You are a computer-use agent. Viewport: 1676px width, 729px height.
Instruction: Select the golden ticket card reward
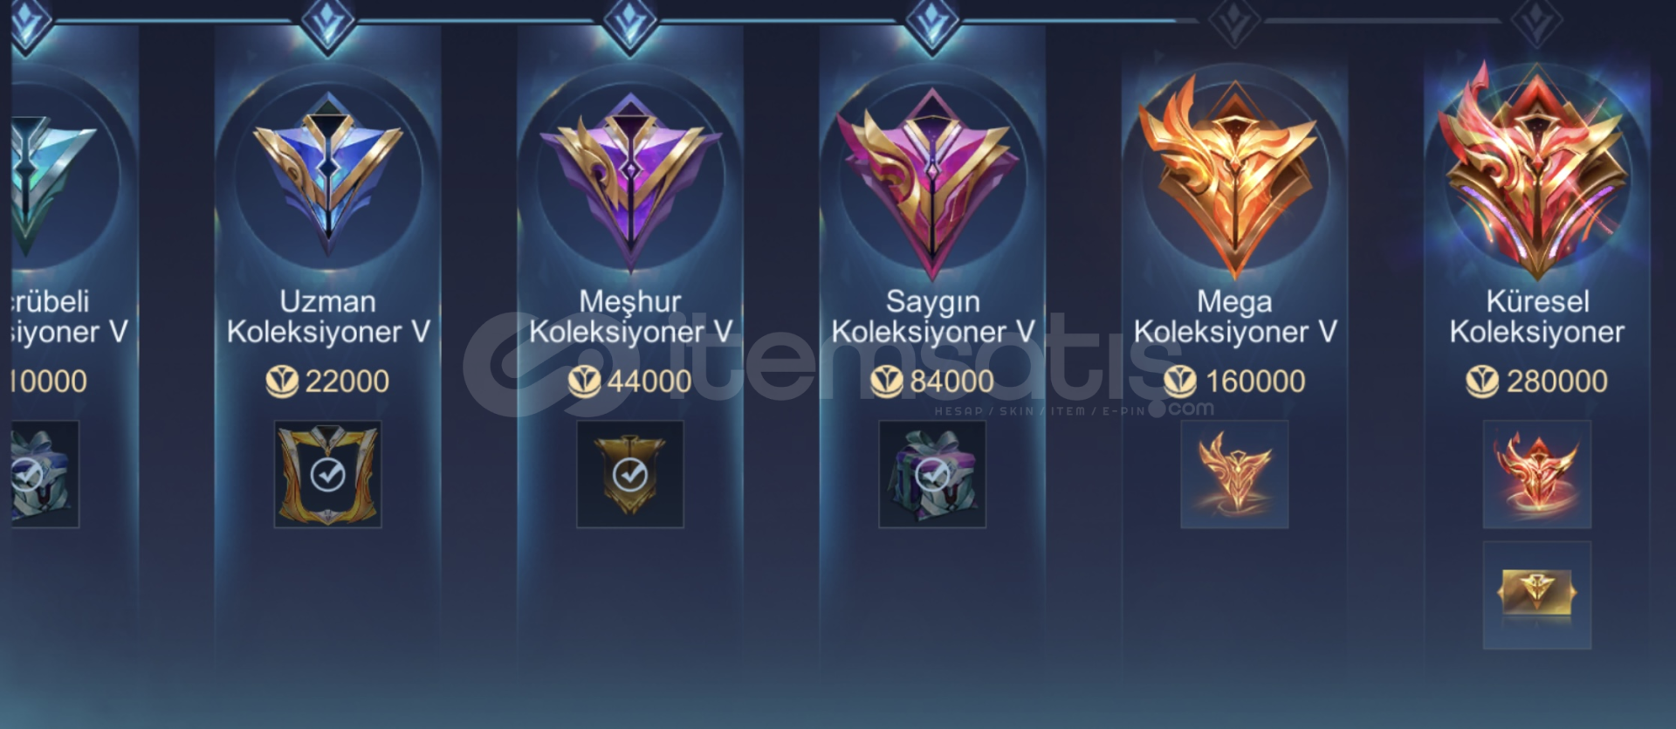point(1537,595)
